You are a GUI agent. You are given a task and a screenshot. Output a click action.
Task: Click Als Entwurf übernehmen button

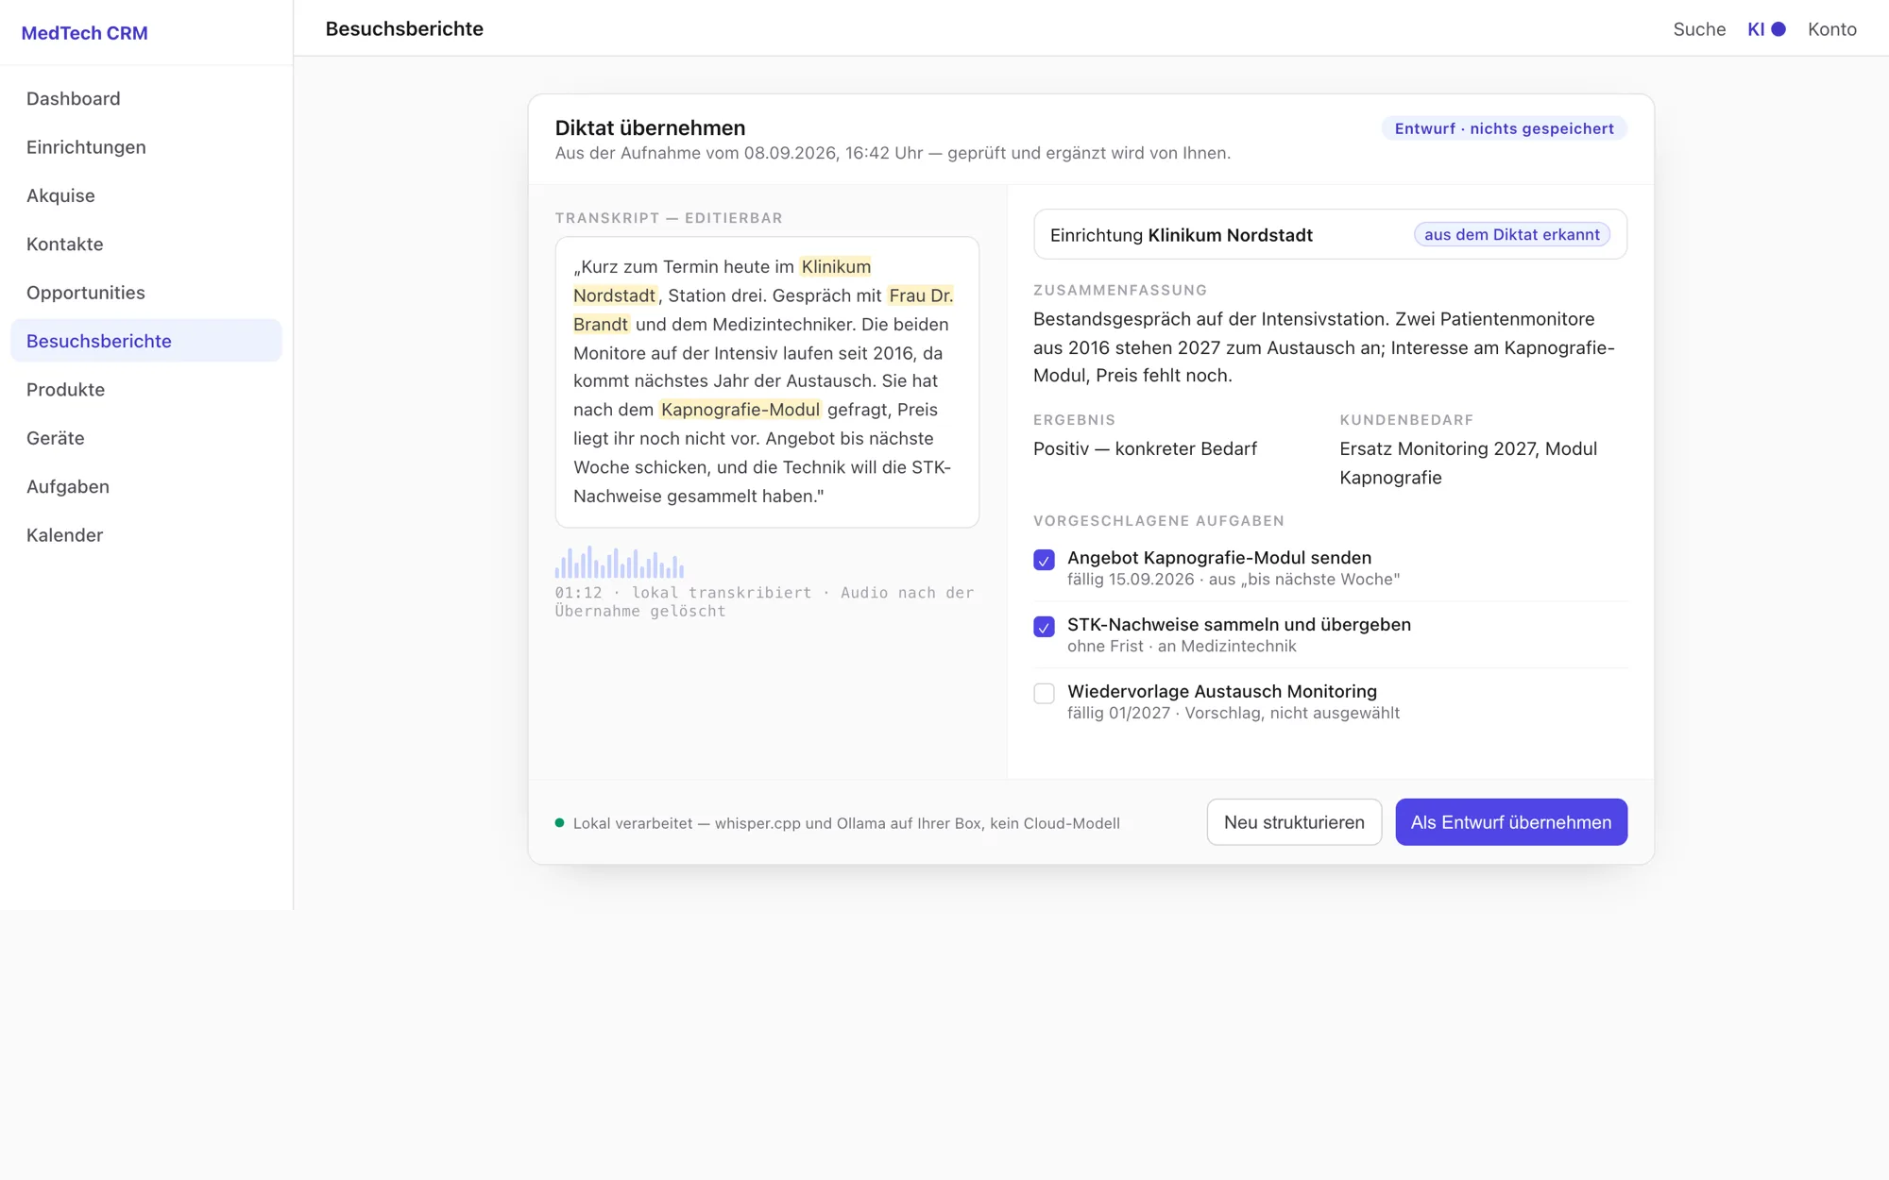click(x=1511, y=822)
